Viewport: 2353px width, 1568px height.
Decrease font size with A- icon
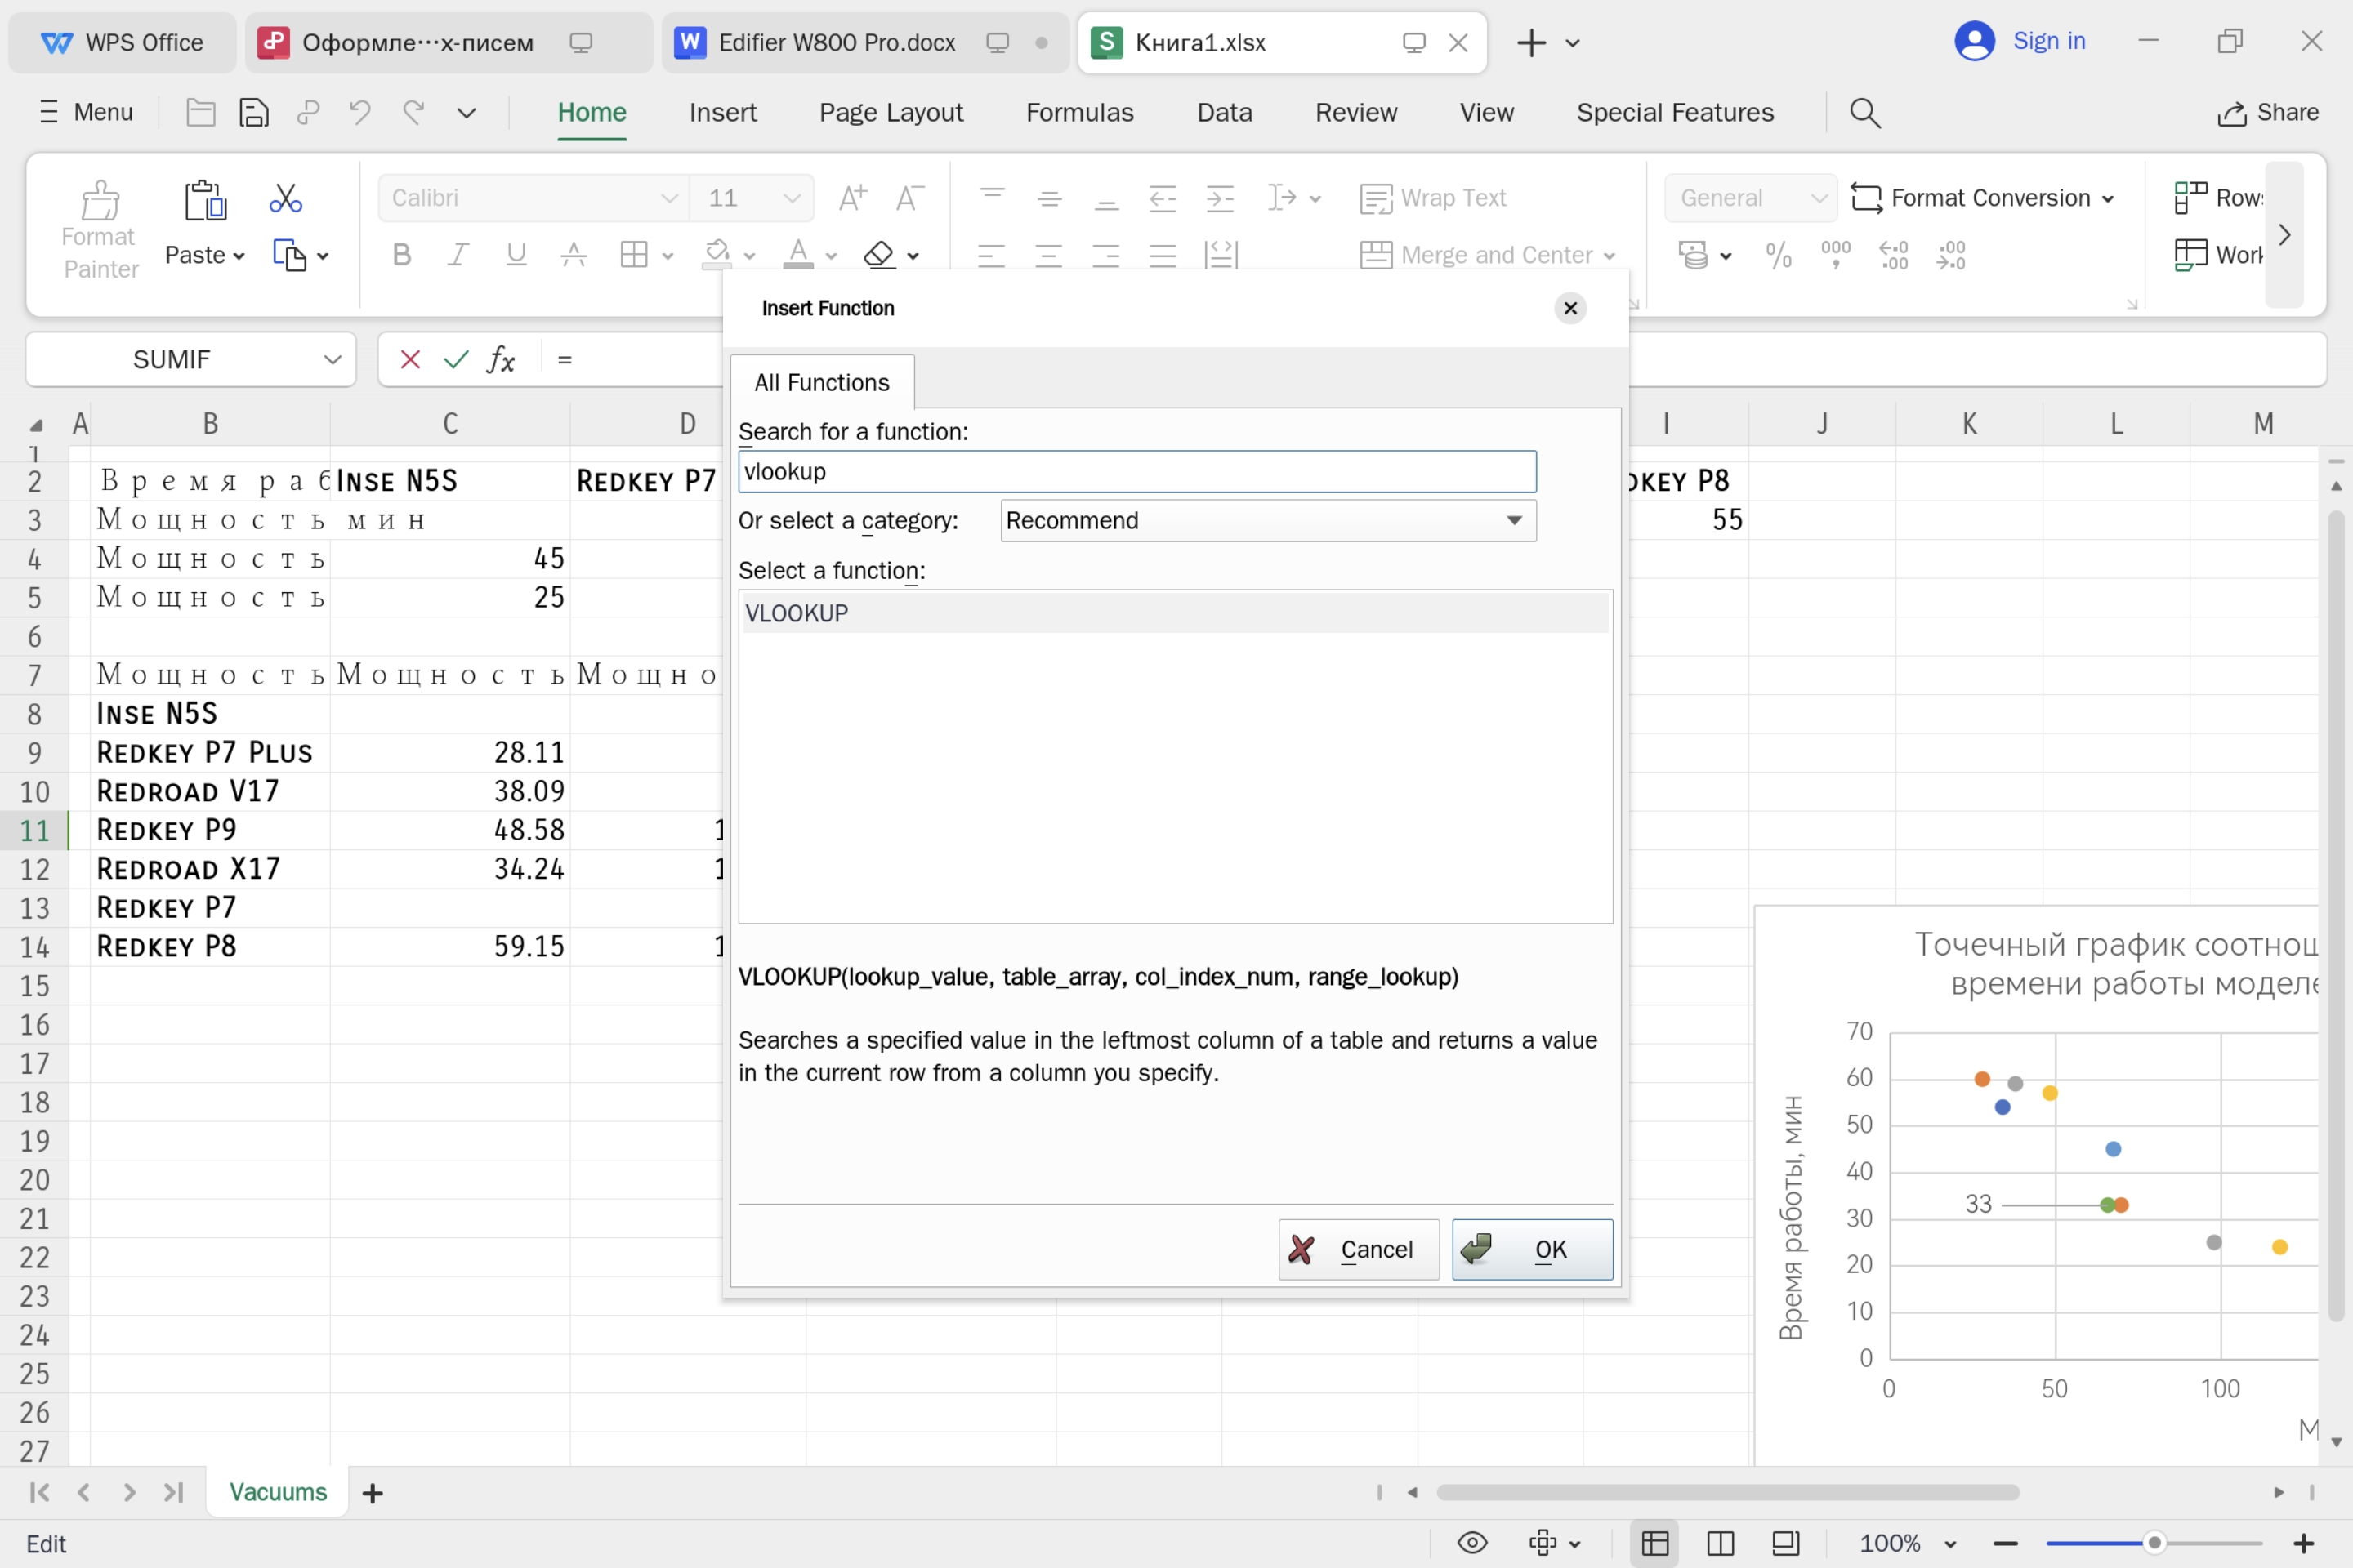click(909, 198)
